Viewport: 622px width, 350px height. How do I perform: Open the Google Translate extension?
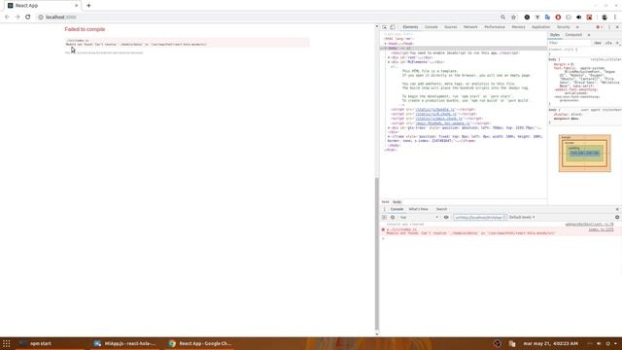(x=547, y=17)
